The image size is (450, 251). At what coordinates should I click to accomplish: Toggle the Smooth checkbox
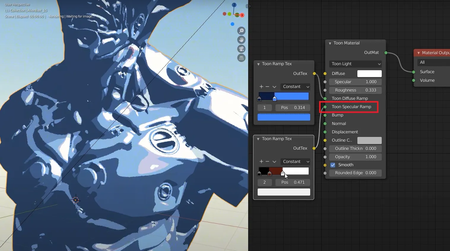coord(333,165)
